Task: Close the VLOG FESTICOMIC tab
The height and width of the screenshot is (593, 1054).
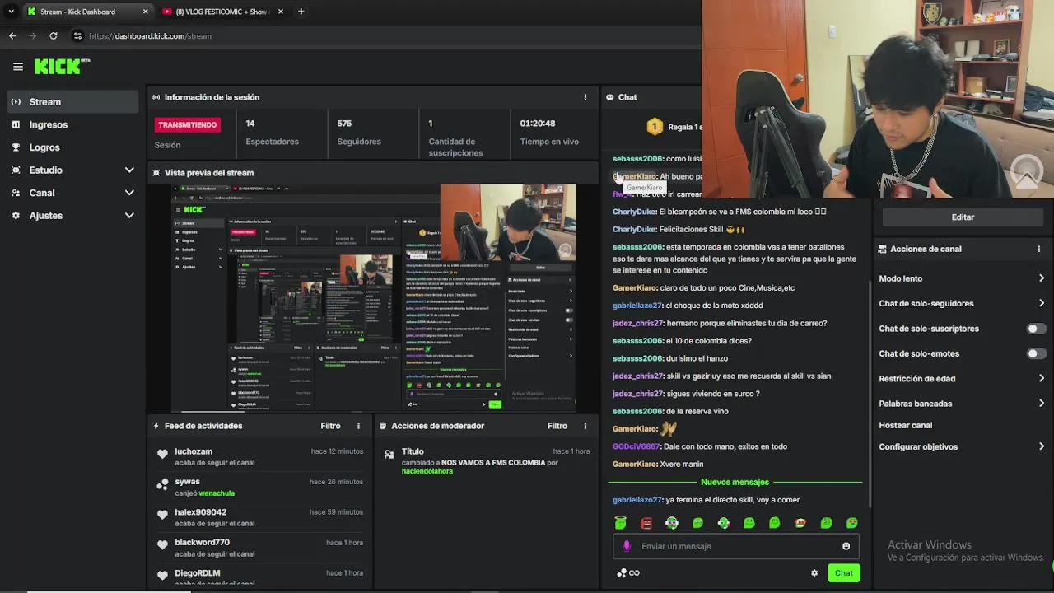Action: click(x=281, y=12)
